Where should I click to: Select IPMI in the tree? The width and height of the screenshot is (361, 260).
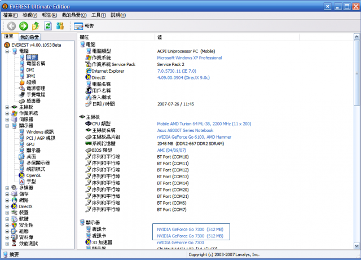click(30, 76)
